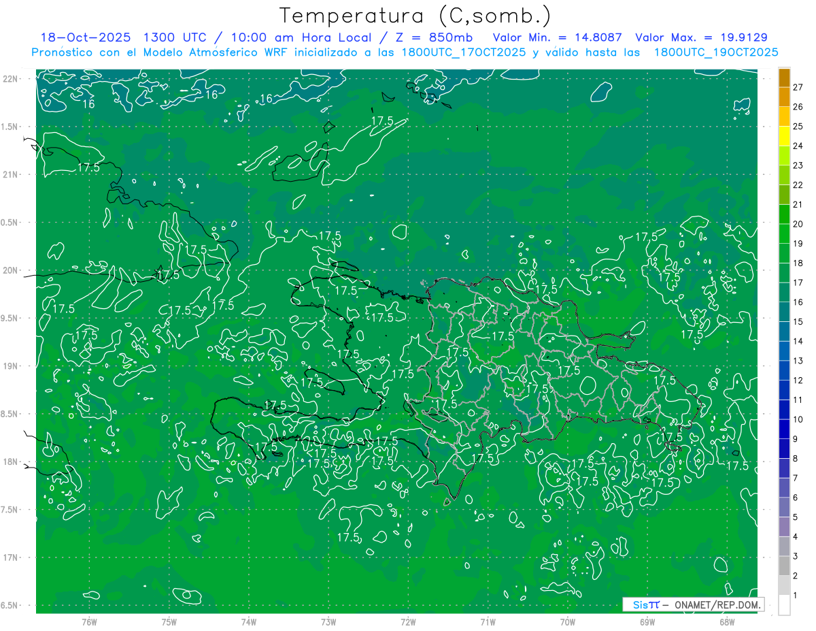
Task: Click the 19N latitude axis label
Action: point(11,366)
